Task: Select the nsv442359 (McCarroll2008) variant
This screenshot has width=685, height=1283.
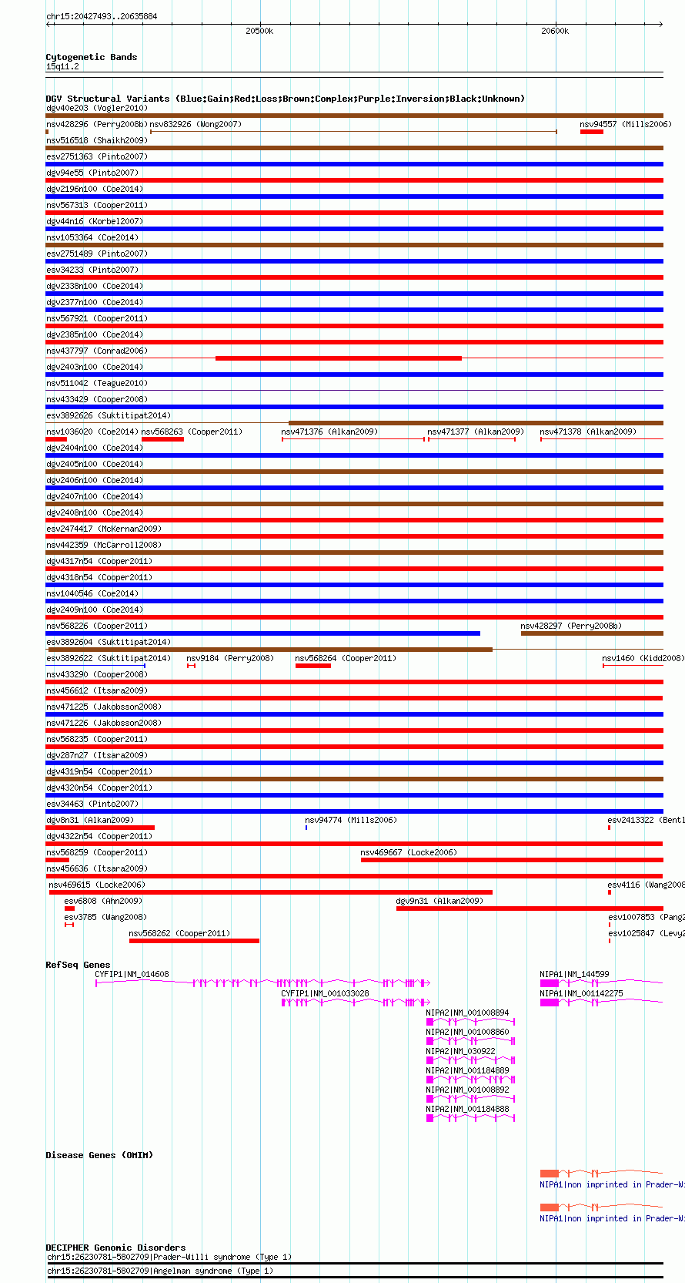Action: click(103, 545)
